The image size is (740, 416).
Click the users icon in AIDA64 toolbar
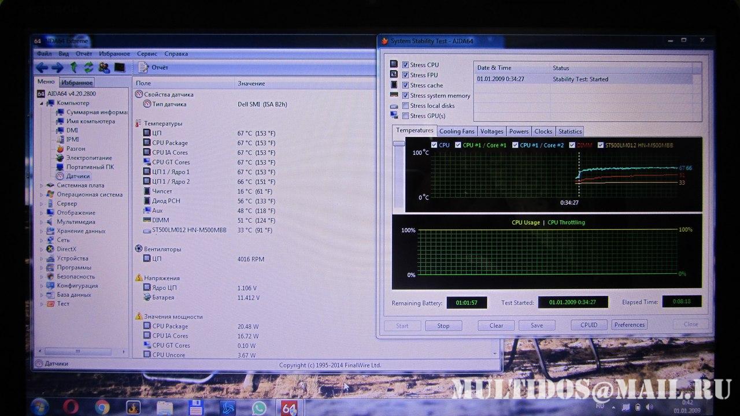104,68
